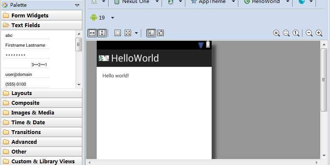The image size is (330, 165).
Task: Open dropdown arrow beside gravity icon
Action: pos(137,33)
